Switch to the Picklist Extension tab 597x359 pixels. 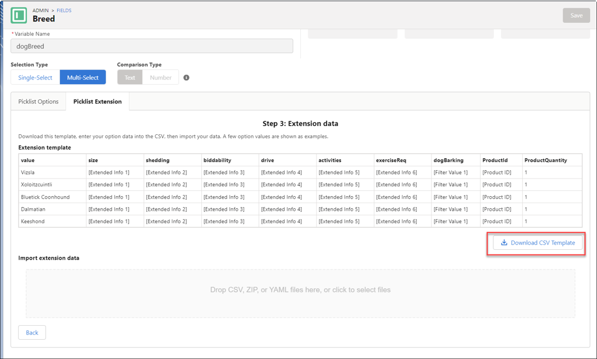tap(97, 102)
